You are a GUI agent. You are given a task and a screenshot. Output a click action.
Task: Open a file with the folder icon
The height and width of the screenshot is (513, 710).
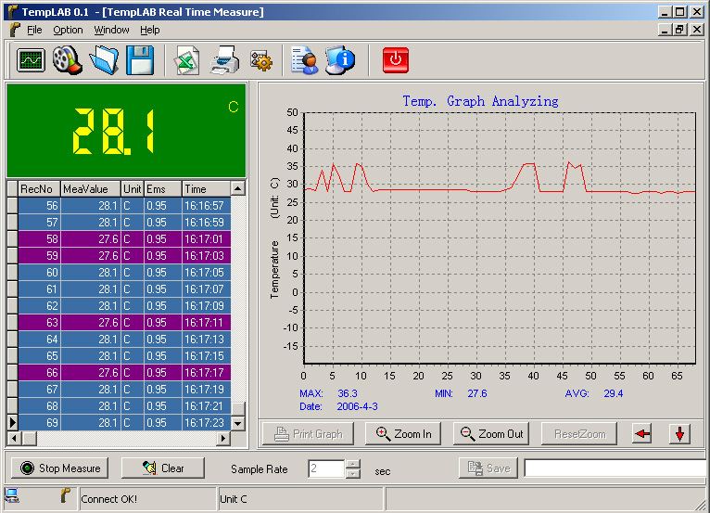point(103,61)
